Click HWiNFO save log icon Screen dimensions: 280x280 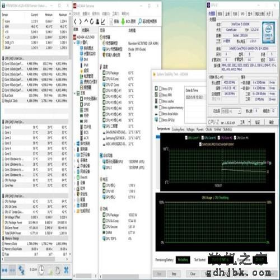point(50,270)
